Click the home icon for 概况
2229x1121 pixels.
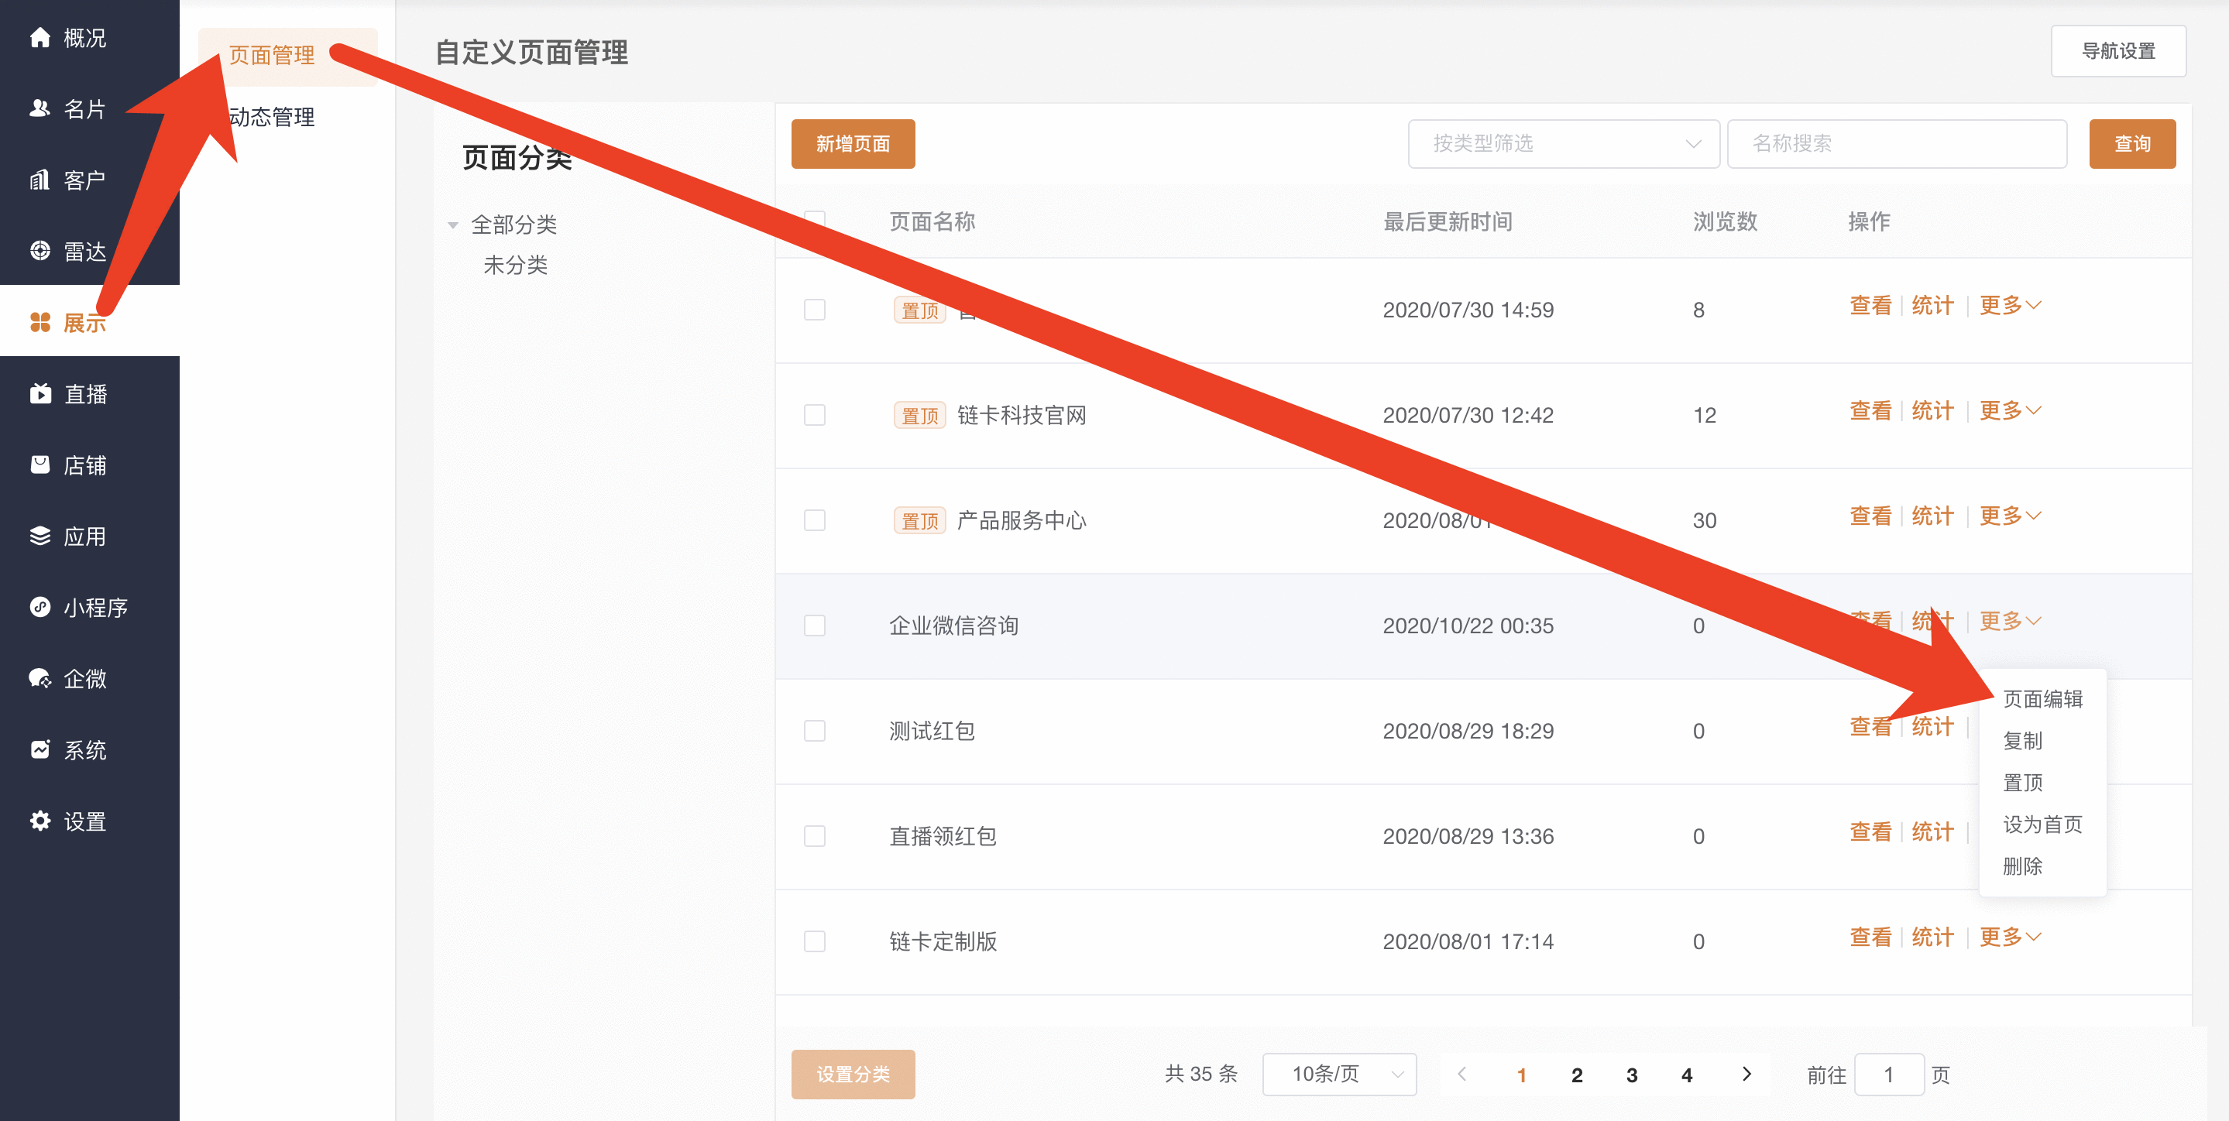tap(39, 37)
